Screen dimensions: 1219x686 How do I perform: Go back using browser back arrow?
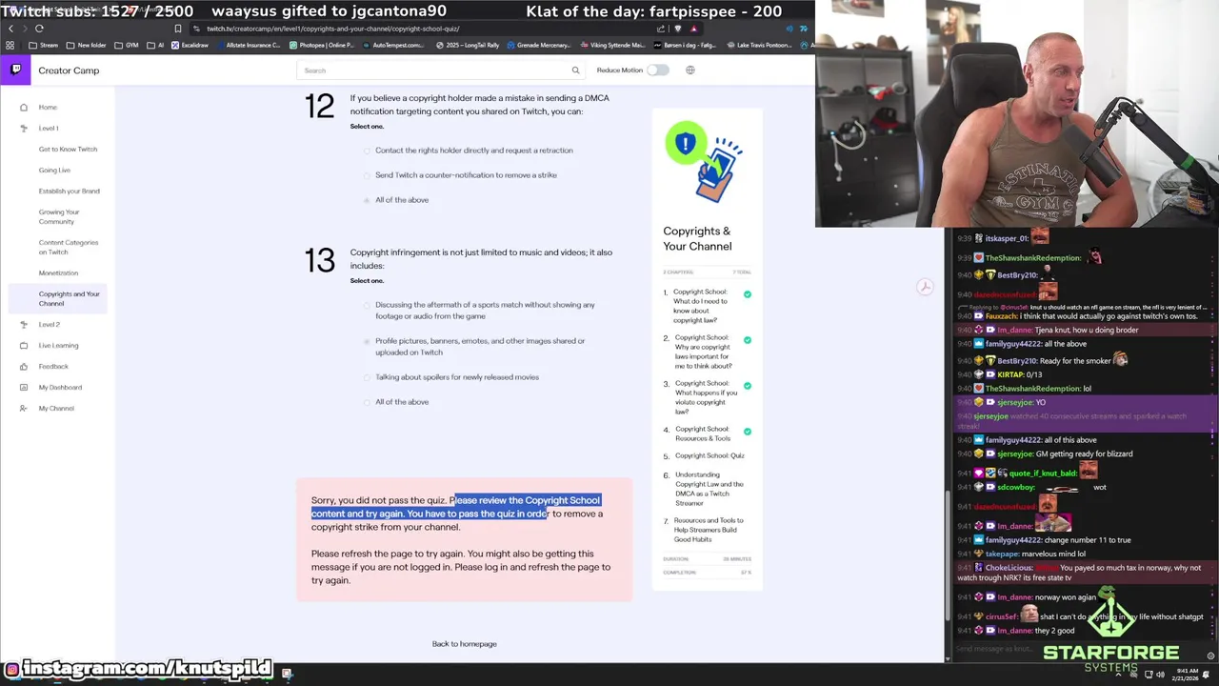(x=10, y=29)
